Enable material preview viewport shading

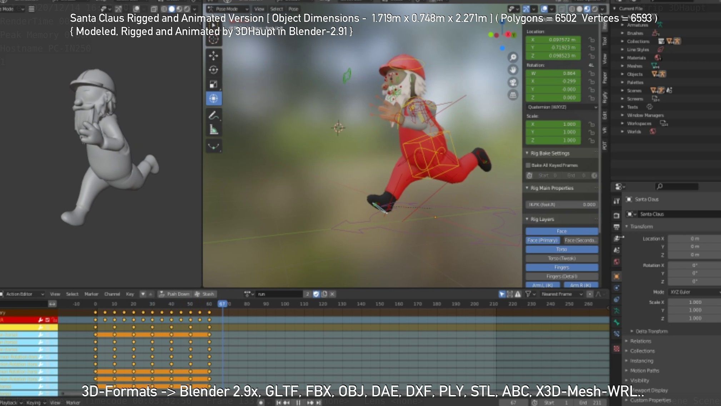click(x=587, y=9)
